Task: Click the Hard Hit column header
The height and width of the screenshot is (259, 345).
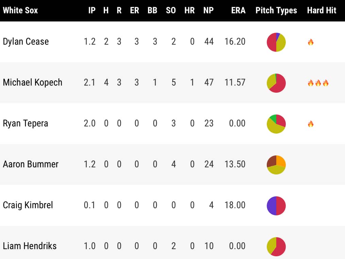Action: click(322, 10)
